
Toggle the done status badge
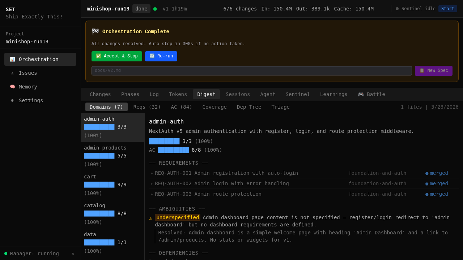(141, 9)
